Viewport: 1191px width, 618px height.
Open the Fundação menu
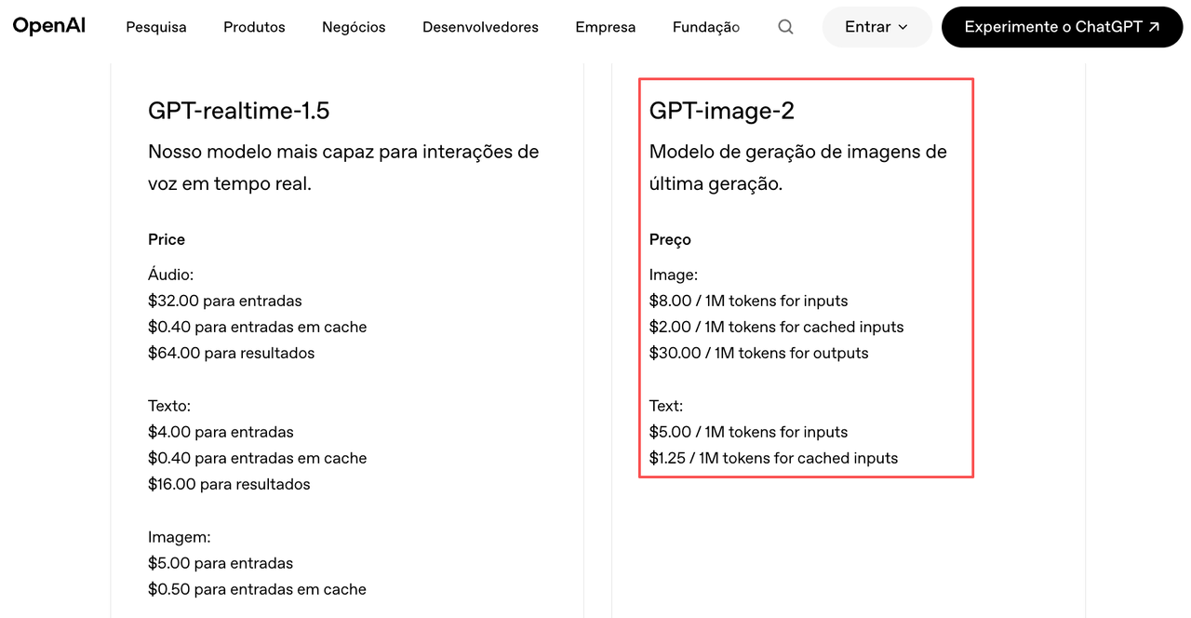[x=706, y=27]
